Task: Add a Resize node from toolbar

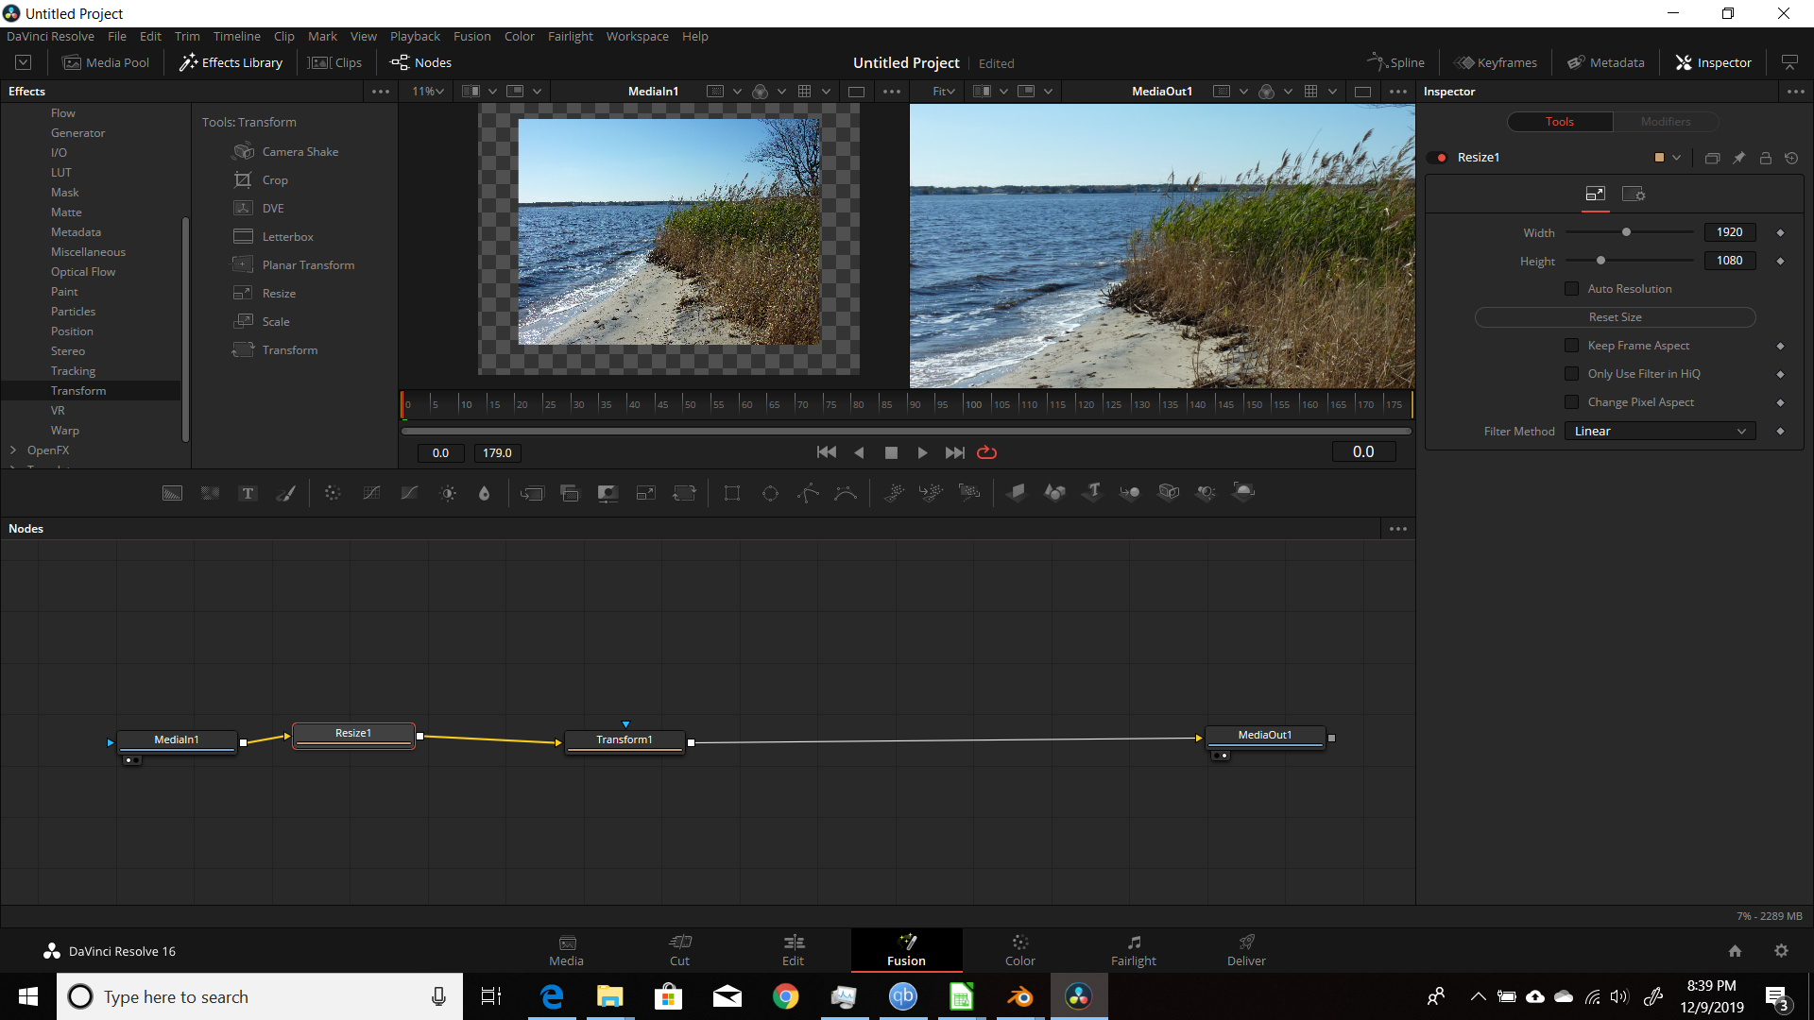Action: (x=646, y=493)
